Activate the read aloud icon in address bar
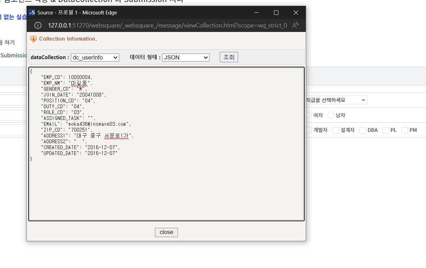 pyautogui.click(x=295, y=25)
